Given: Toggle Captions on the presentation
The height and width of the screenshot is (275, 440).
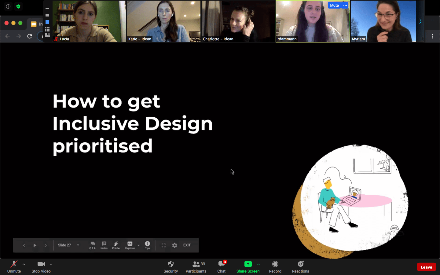Looking at the screenshot, I should [x=130, y=245].
